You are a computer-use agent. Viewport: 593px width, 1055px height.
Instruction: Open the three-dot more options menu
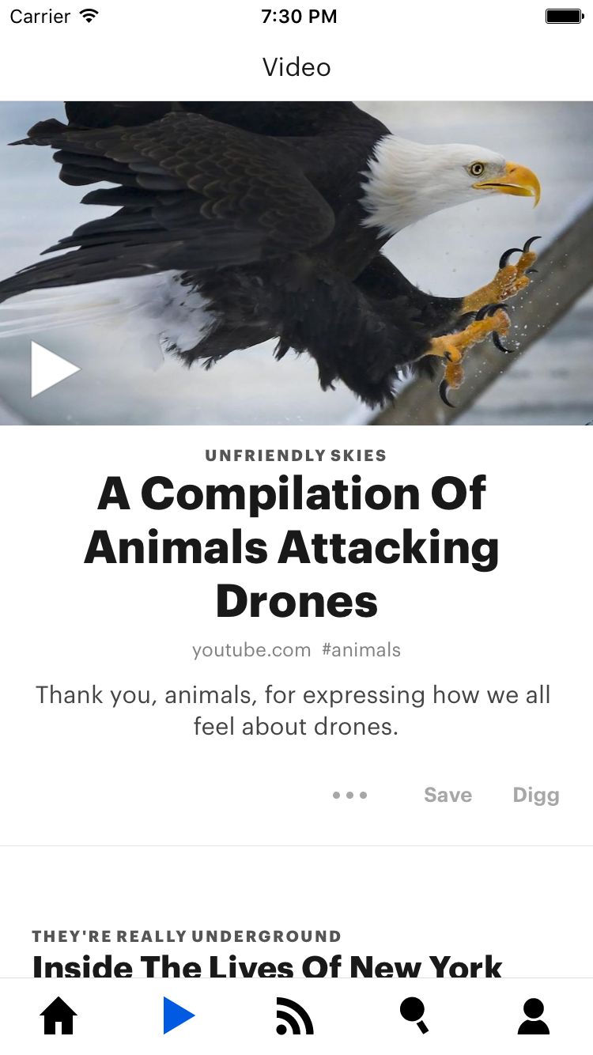[x=350, y=795]
